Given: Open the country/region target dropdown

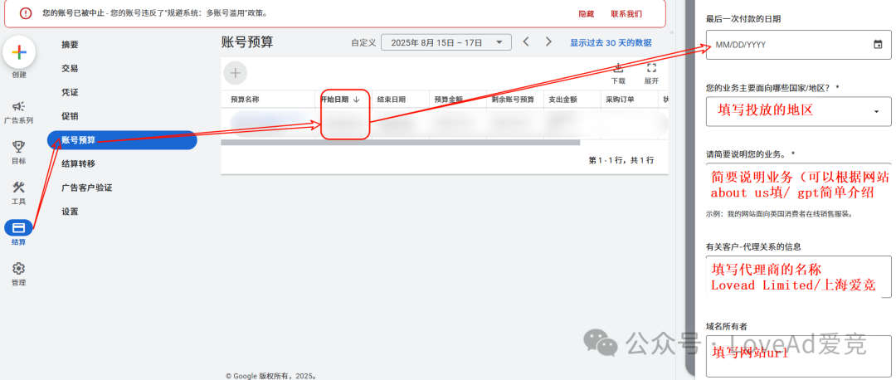Looking at the screenshot, I should pyautogui.click(x=876, y=112).
